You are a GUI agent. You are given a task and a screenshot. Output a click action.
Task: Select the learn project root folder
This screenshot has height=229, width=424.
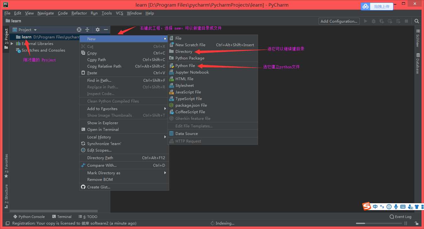tap(26, 37)
